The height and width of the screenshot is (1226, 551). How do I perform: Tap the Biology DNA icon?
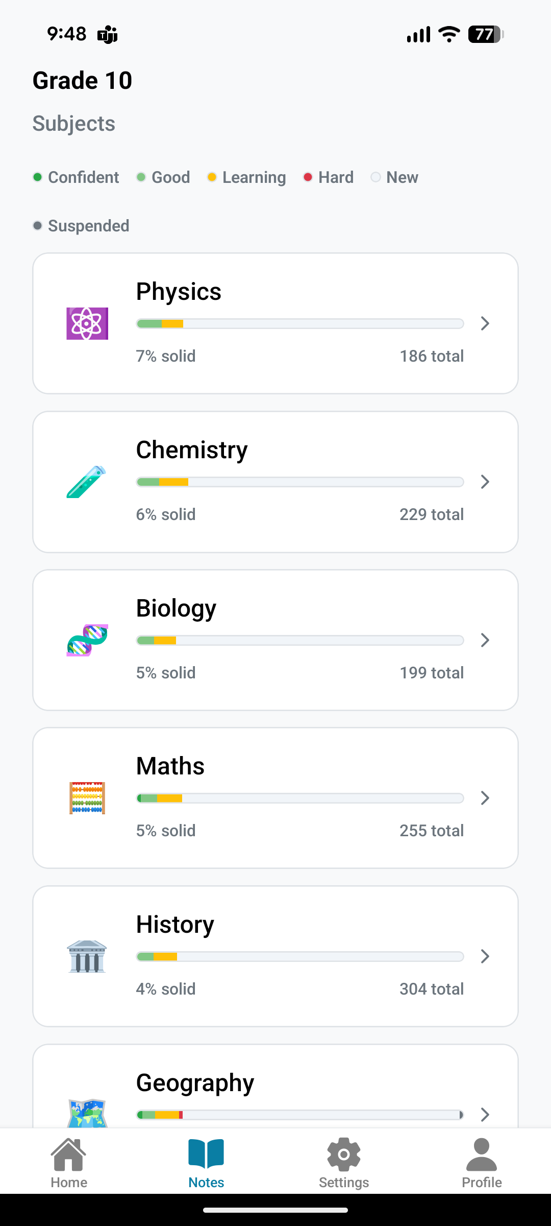[87, 640]
